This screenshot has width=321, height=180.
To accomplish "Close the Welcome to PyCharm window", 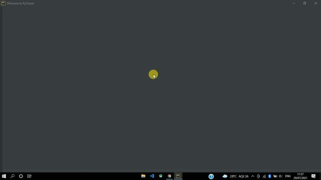I will pyautogui.click(x=315, y=3).
